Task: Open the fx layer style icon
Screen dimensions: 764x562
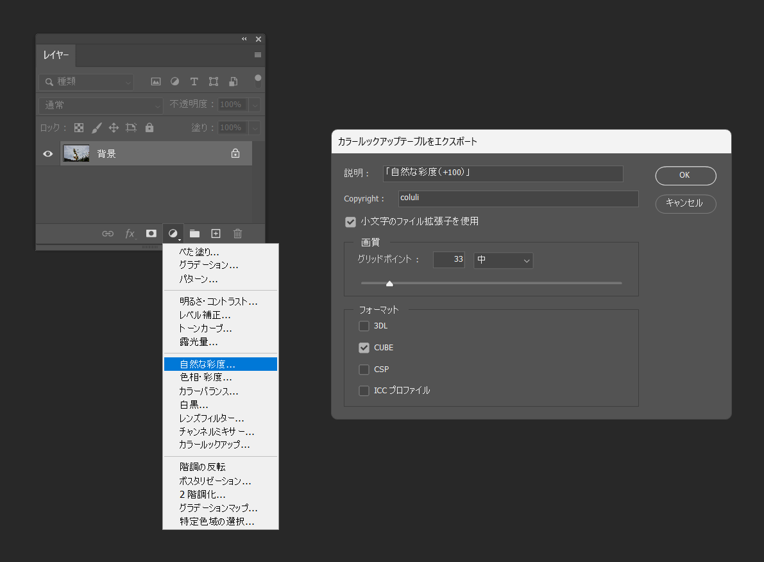Action: (130, 233)
